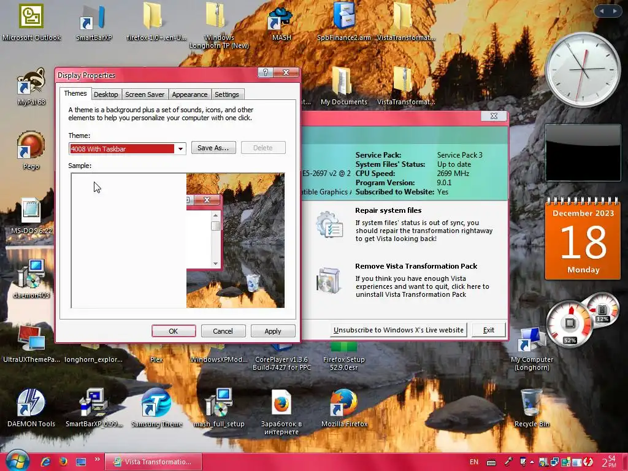Image resolution: width=628 pixels, height=471 pixels.
Task: Launch Firefox from the quick launch bar
Action: (x=63, y=462)
